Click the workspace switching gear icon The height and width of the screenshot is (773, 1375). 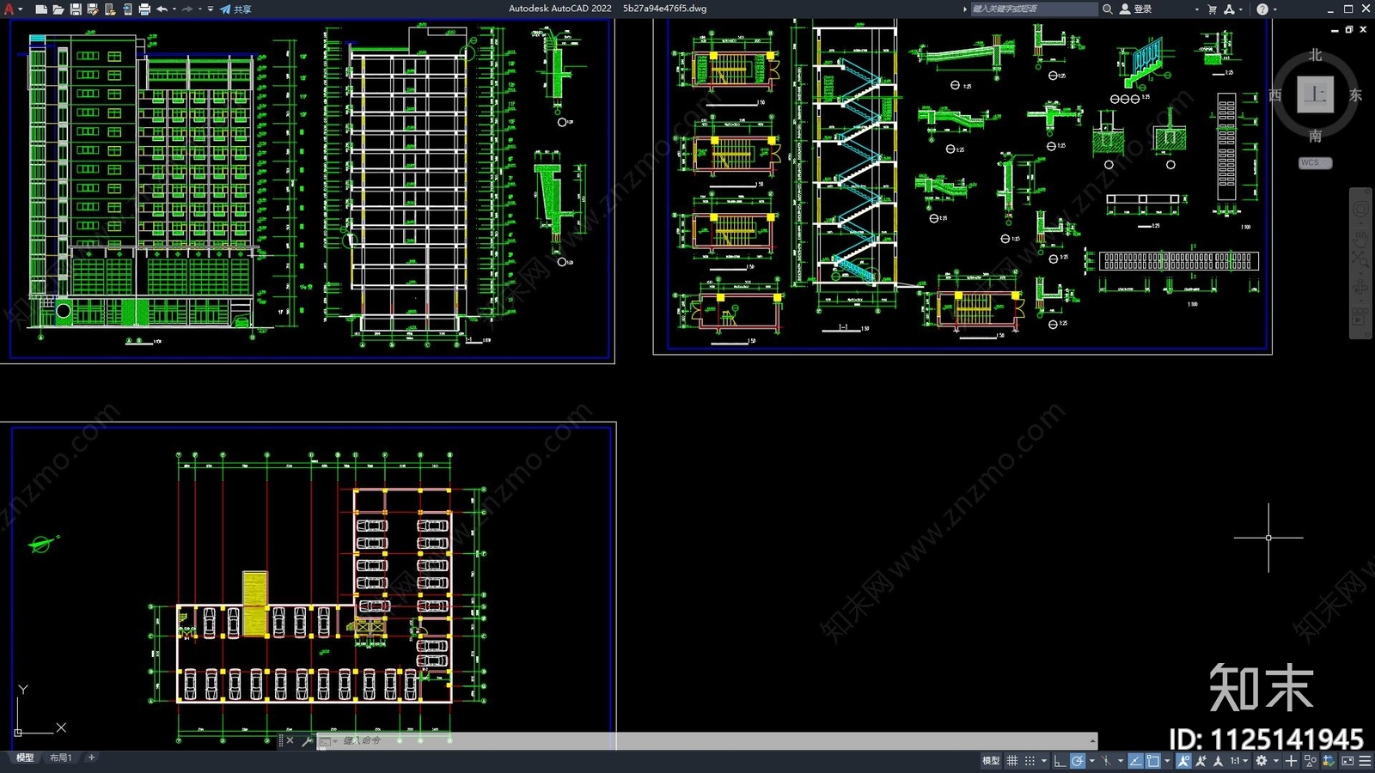(x=1262, y=761)
